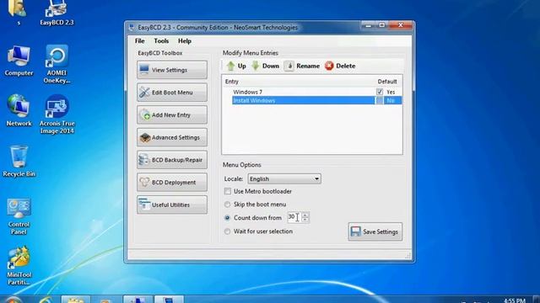Viewport: 540px width, 303px height.
Task: Click the countdown seconds input field
Action: [x=294, y=217]
